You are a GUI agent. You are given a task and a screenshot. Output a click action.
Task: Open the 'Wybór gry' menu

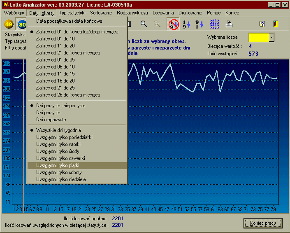tap(14, 13)
